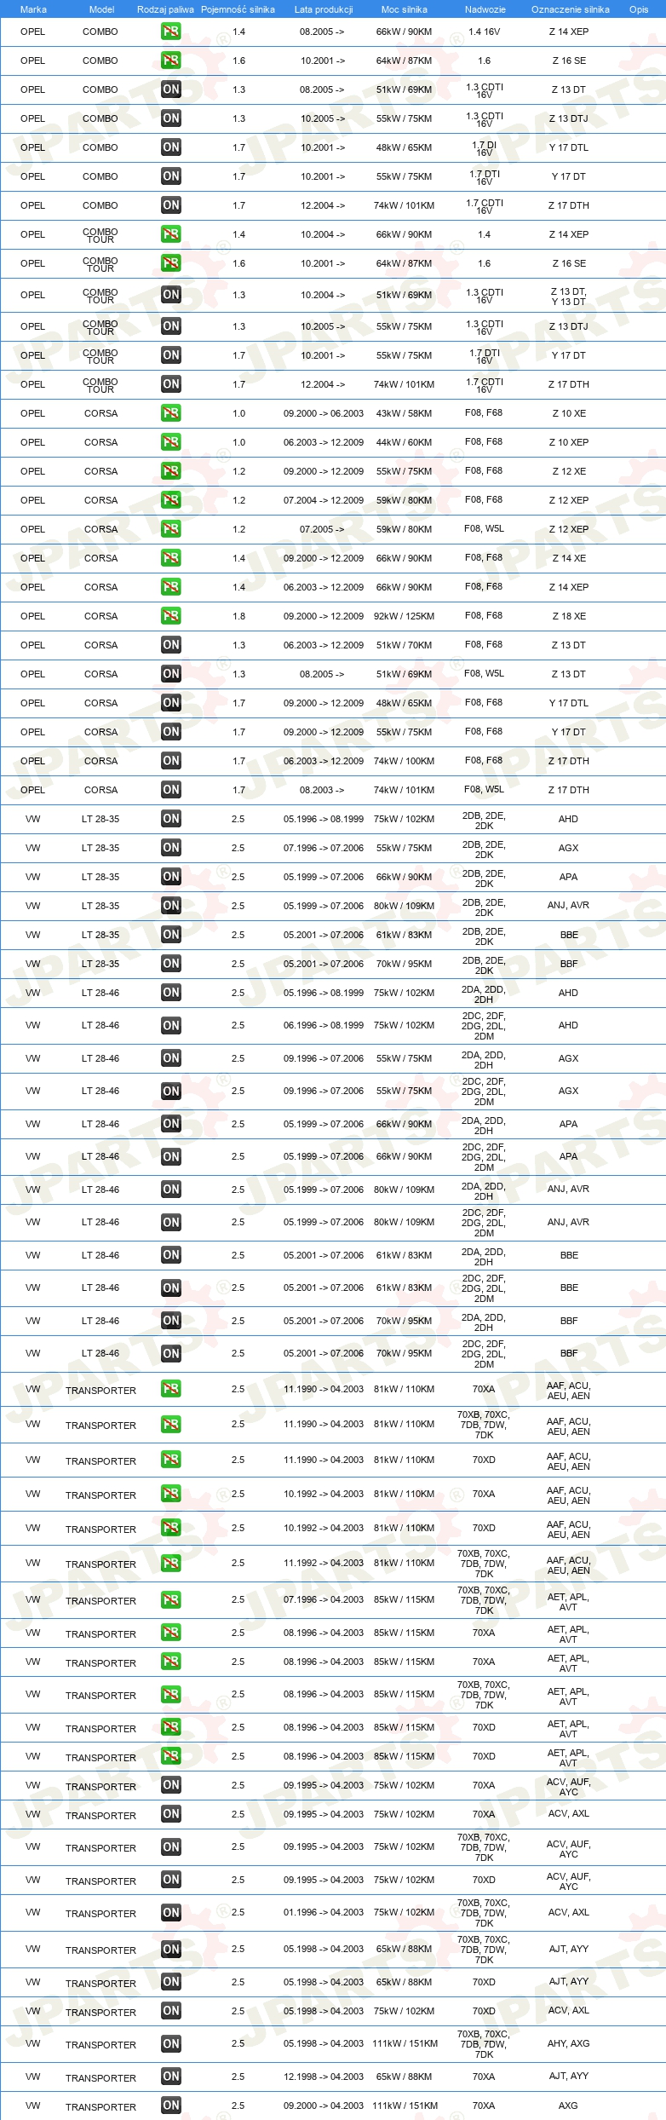Click petrol icon for Corsa Z 10 XEP row

(170, 442)
